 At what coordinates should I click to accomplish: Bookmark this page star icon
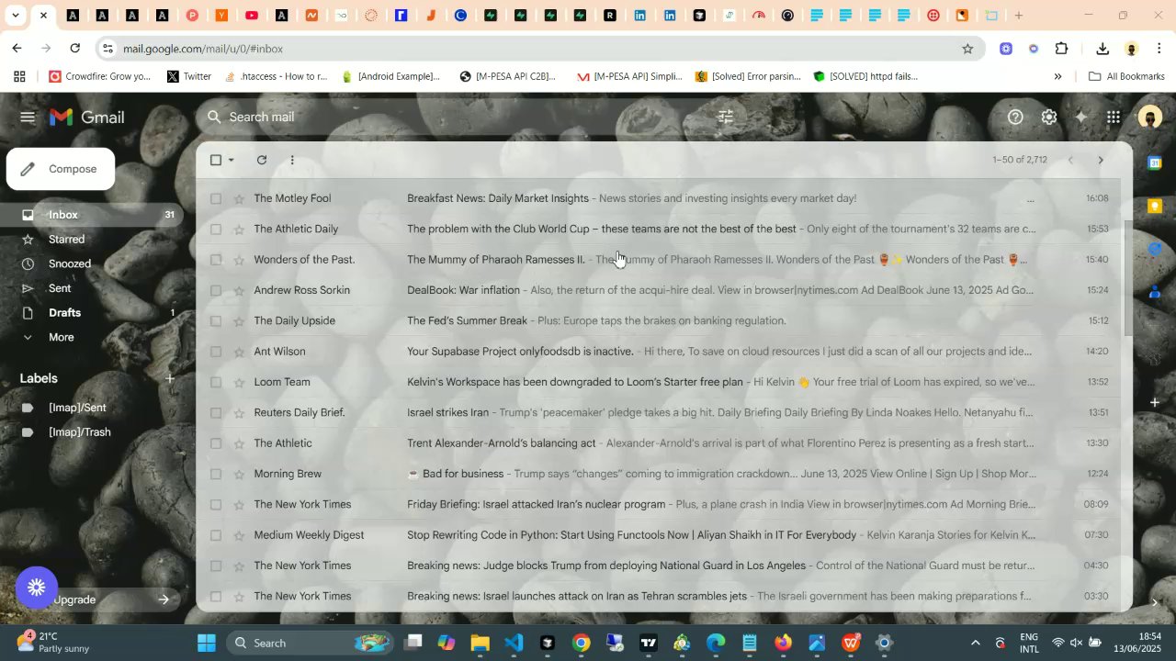[x=967, y=49]
